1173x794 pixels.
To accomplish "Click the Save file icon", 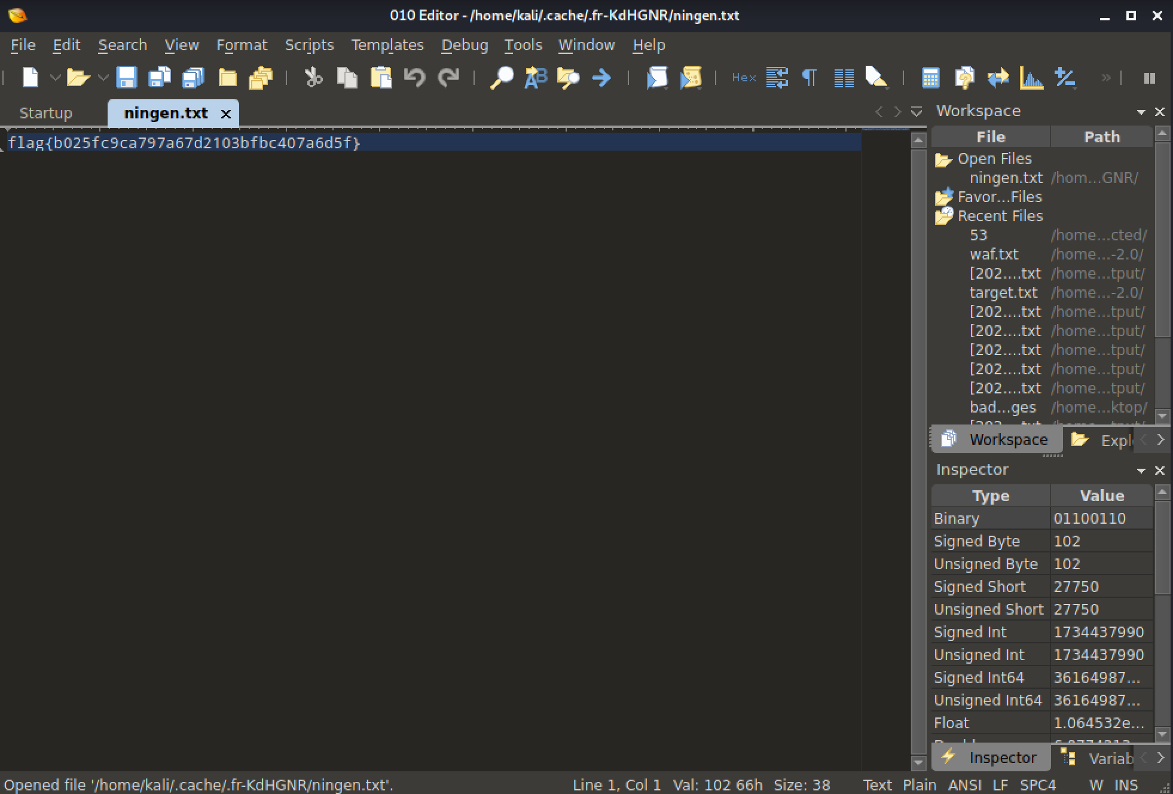I will tap(126, 78).
